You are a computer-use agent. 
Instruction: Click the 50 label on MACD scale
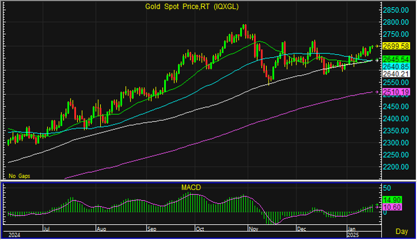coord(387,188)
